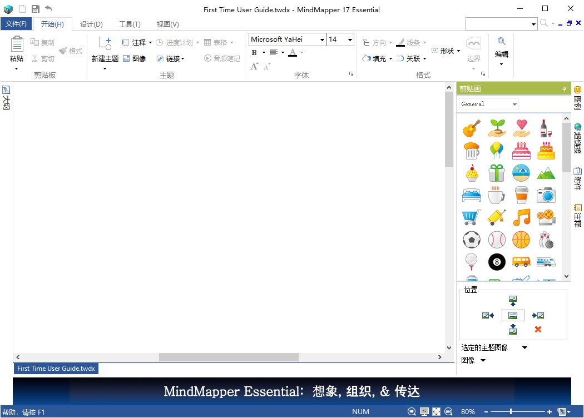Open the font size 14 dropdown
Screen dimensions: 584x418
pos(350,39)
